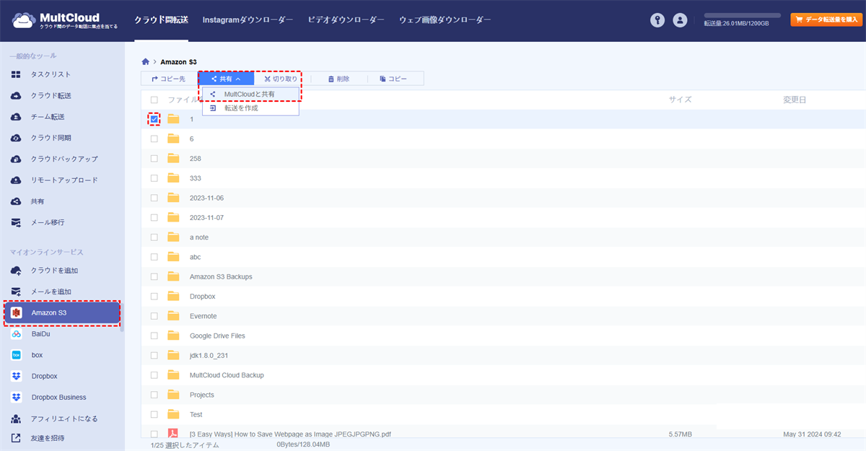Click the 切り取り cut button
This screenshot has width=866, height=451.
[x=281, y=79]
